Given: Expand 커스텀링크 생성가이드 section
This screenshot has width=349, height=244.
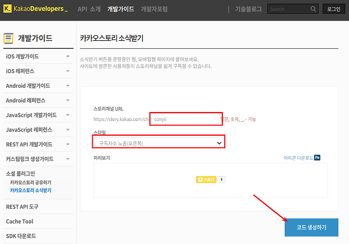Looking at the screenshot, I should click(38, 159).
